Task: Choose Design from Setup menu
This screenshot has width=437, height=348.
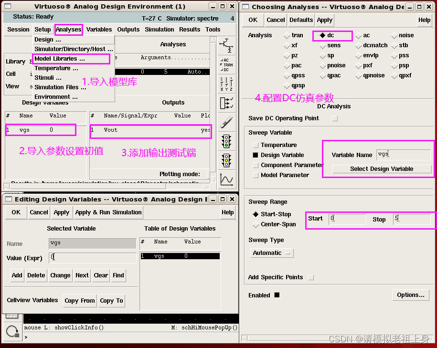Action: 74,40
